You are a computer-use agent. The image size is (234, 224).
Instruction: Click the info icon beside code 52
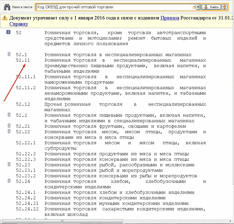[x=8, y=32]
